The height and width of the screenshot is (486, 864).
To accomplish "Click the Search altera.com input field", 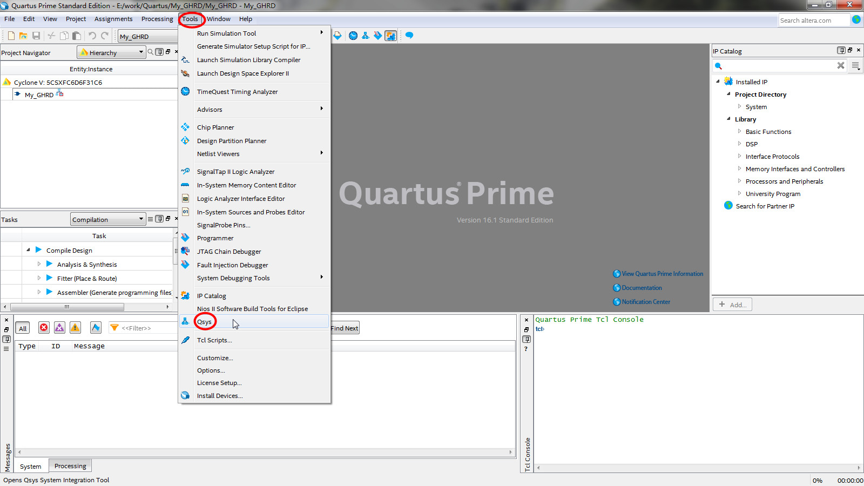I will click(814, 20).
